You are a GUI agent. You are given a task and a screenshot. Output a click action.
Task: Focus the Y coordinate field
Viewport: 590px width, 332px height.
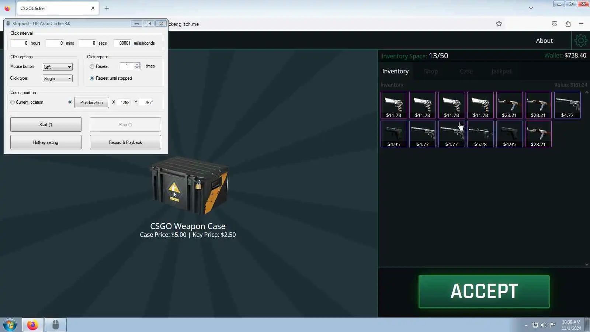[146, 102]
